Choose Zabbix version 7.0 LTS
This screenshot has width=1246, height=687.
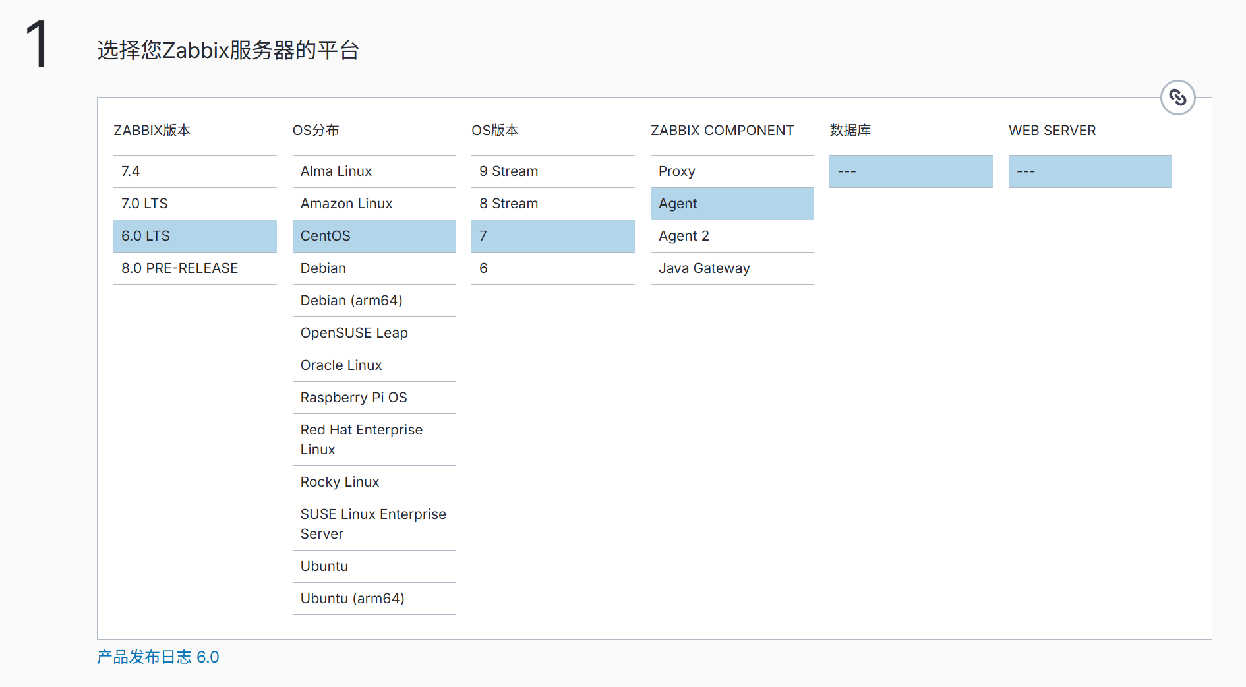click(x=194, y=204)
